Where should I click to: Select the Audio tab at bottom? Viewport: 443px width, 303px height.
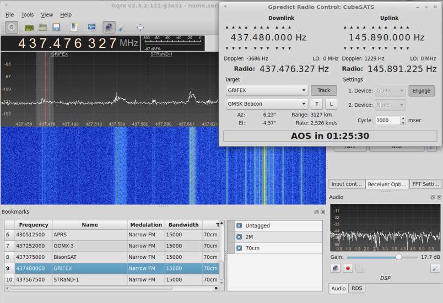tap(338, 289)
